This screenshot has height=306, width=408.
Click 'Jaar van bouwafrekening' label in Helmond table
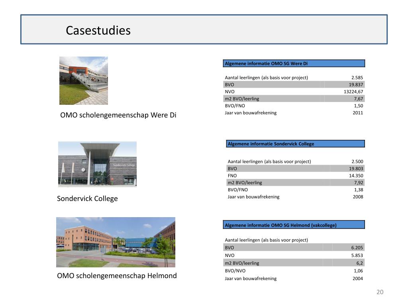[x=251, y=279]
